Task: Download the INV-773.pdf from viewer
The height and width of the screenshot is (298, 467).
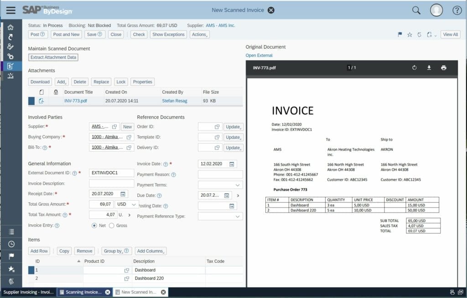Action: (429, 68)
